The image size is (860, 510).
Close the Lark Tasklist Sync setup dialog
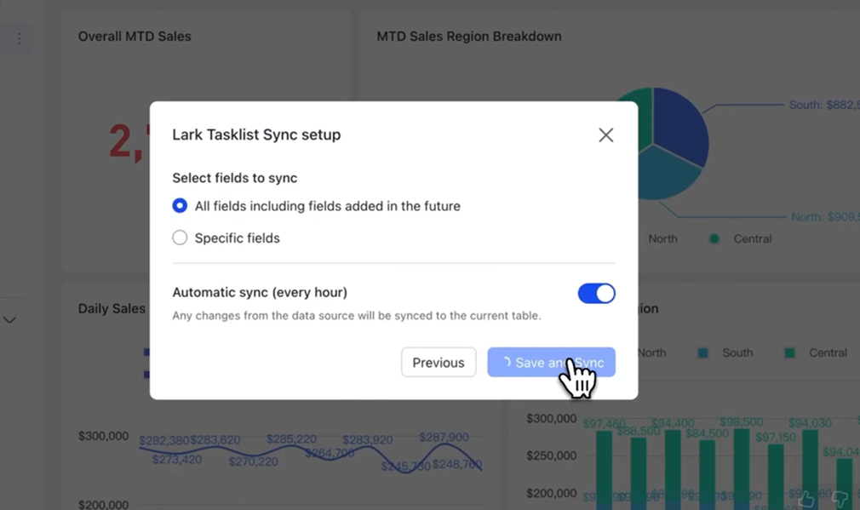click(x=605, y=135)
